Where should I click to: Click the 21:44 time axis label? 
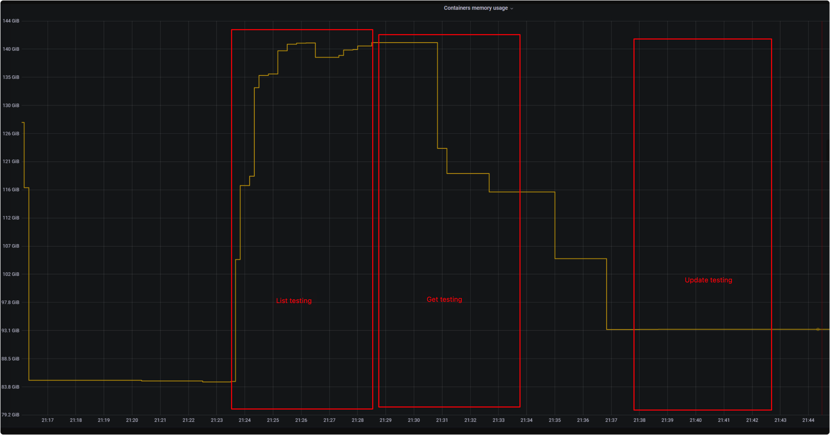pyautogui.click(x=808, y=420)
